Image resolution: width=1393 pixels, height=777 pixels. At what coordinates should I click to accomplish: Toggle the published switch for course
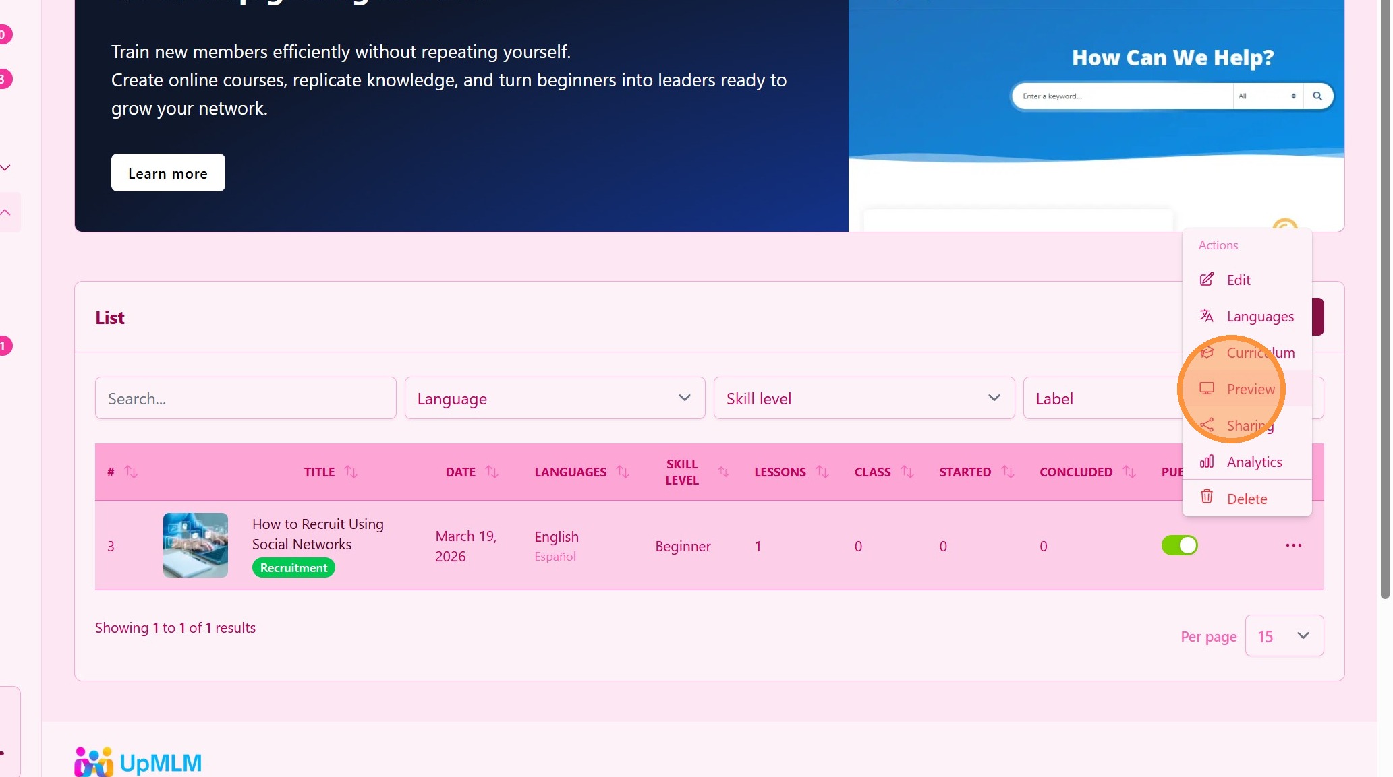1179,545
